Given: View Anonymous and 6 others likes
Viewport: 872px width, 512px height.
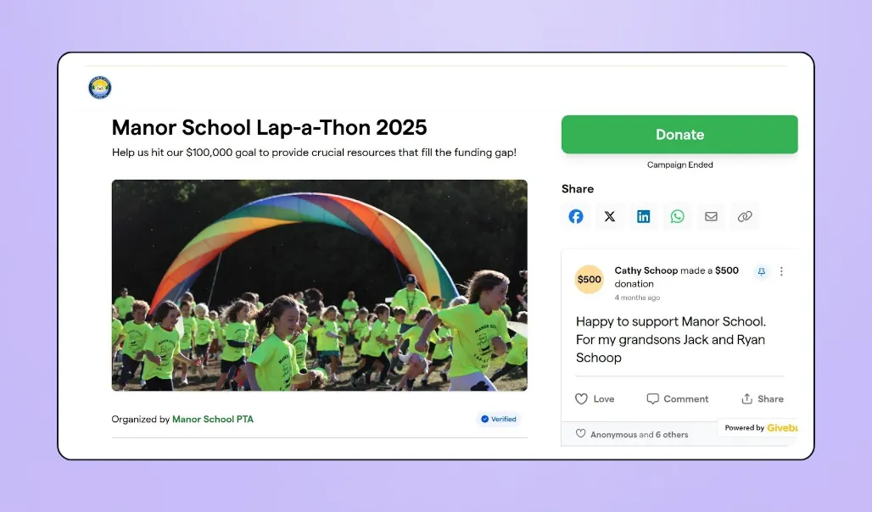Looking at the screenshot, I should coord(632,434).
